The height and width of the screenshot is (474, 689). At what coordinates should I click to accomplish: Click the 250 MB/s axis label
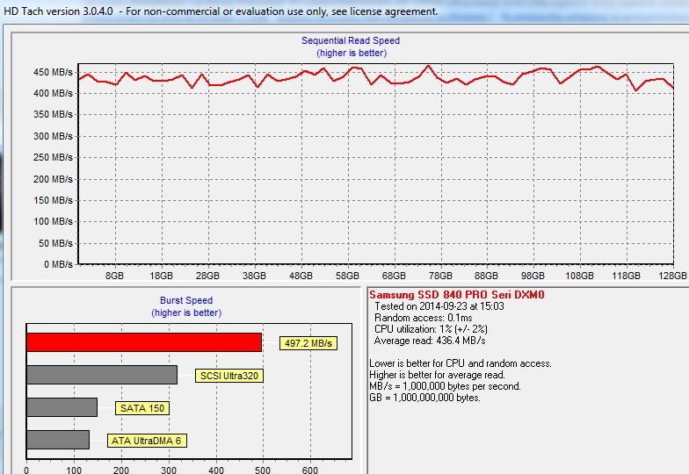pyautogui.click(x=53, y=158)
